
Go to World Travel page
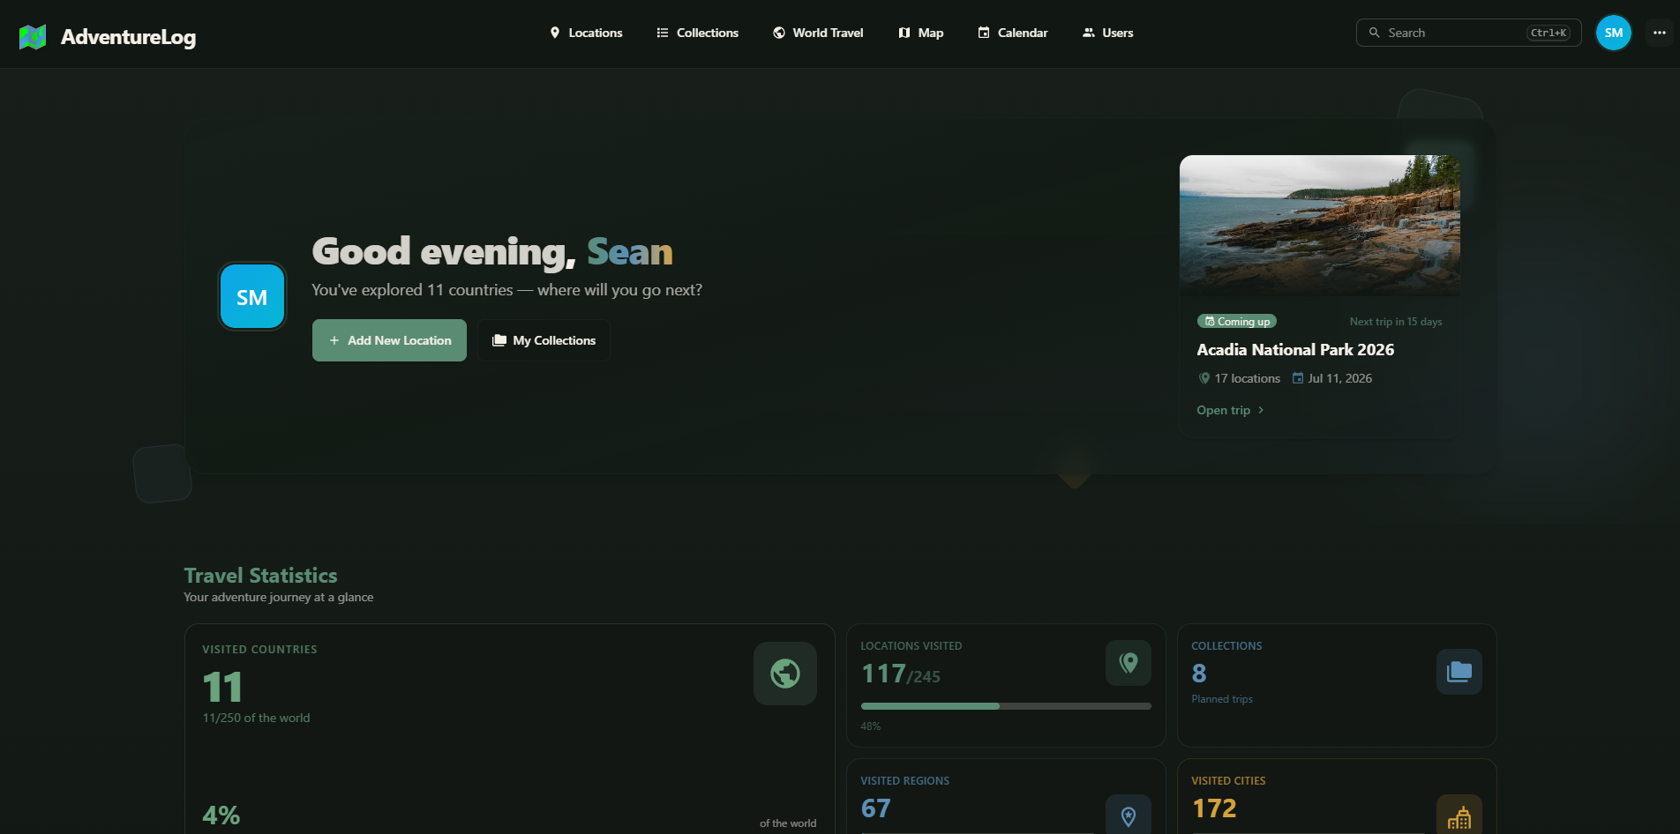818,33
